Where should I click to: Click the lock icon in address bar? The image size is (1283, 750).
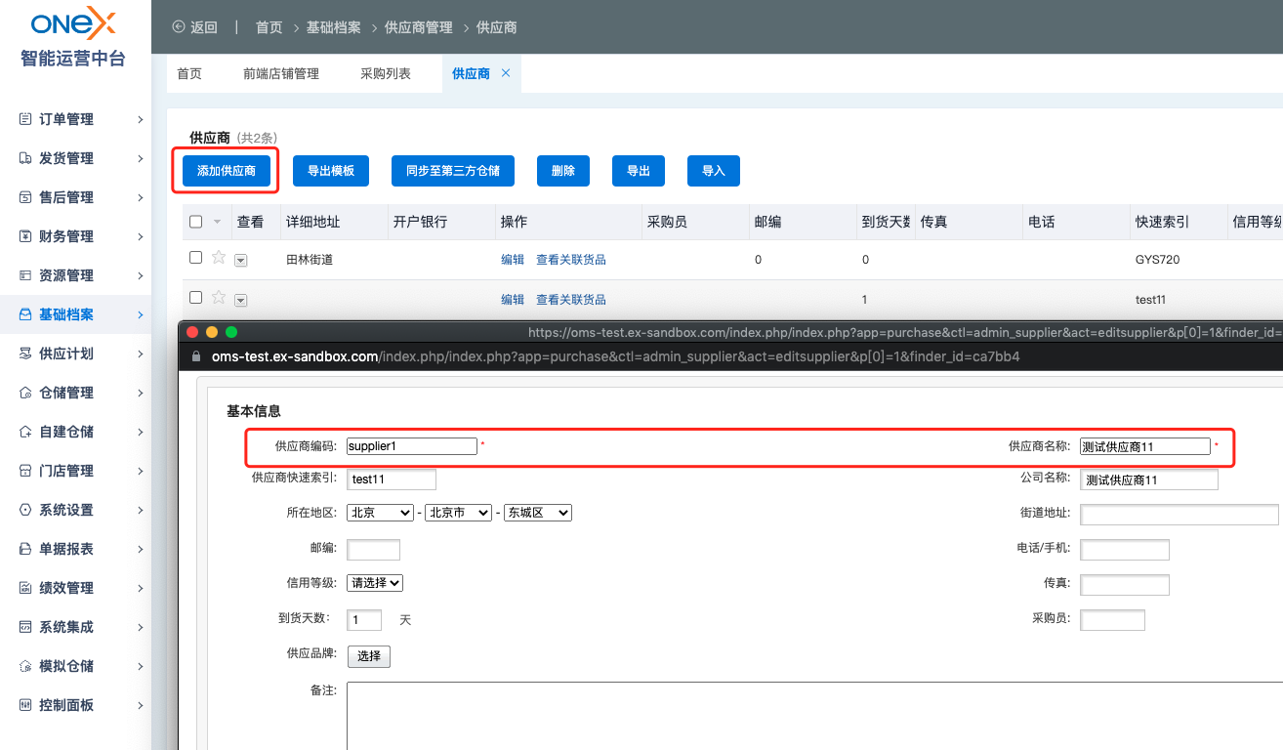[x=196, y=356]
